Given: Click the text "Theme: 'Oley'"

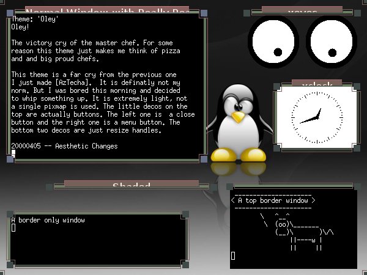Looking at the screenshot, I should pyautogui.click(x=35, y=19).
